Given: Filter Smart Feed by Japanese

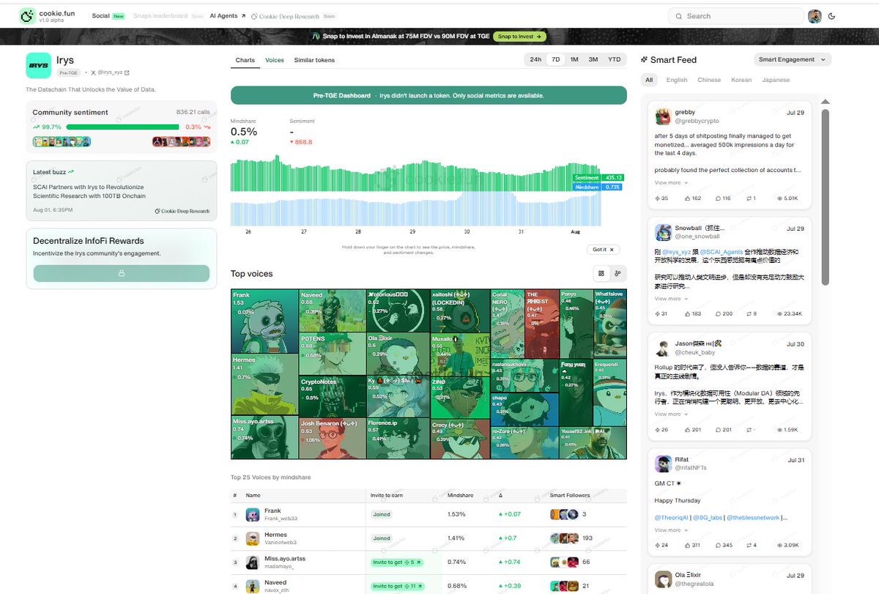Looking at the screenshot, I should 776,80.
